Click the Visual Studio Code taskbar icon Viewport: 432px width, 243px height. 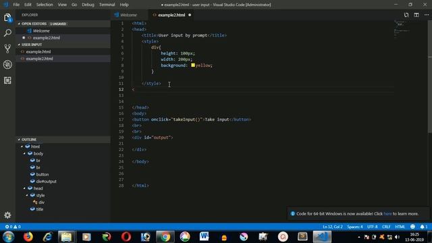click(322, 237)
